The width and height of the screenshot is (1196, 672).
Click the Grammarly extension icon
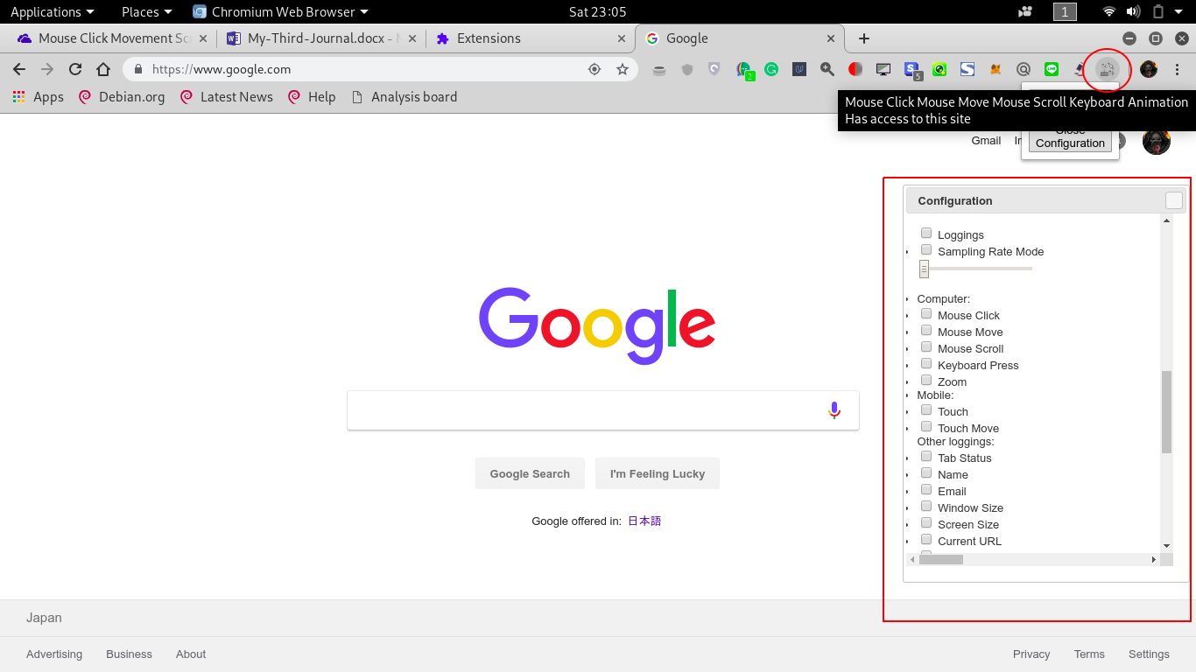[x=771, y=69]
